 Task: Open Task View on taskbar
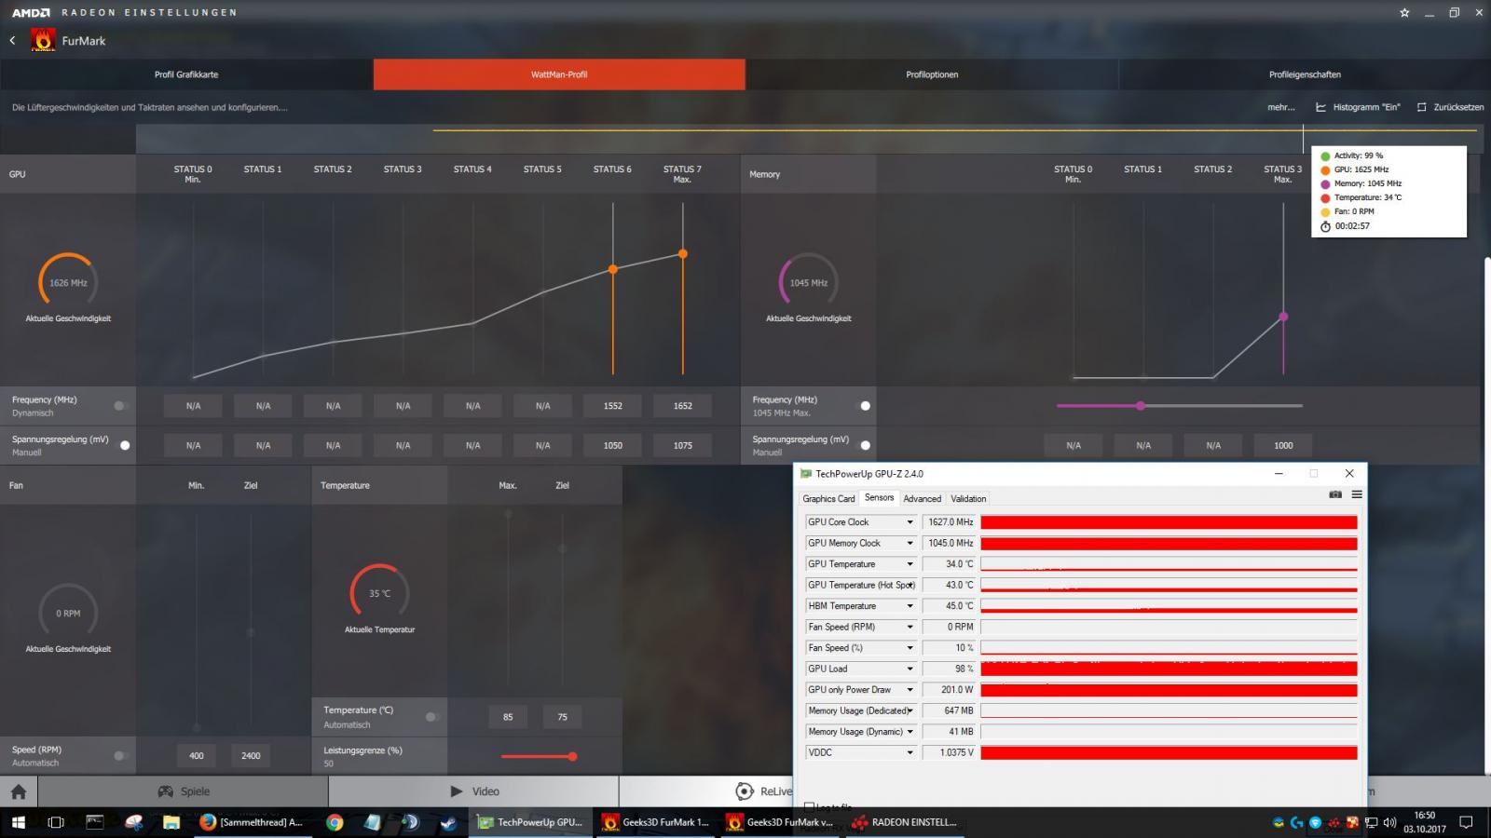[x=56, y=822]
